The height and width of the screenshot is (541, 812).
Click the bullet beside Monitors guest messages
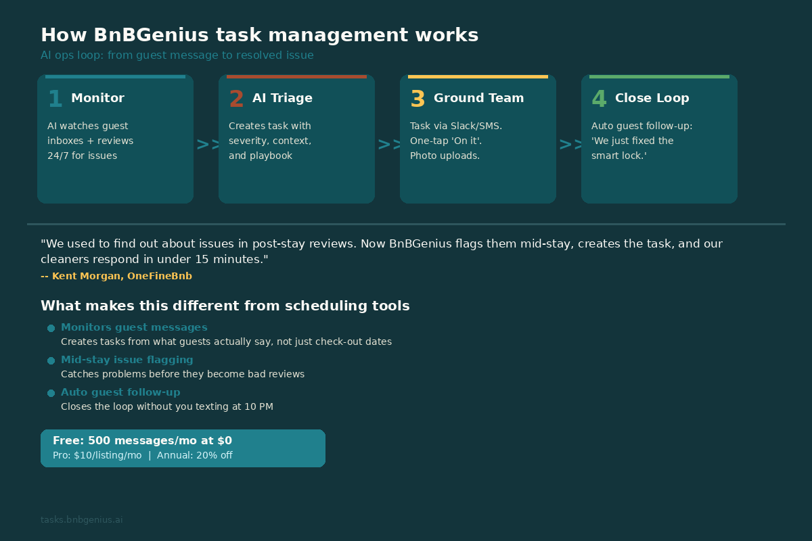coord(51,328)
